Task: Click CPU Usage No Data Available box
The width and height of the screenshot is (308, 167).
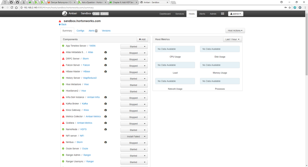Action: click(175, 49)
